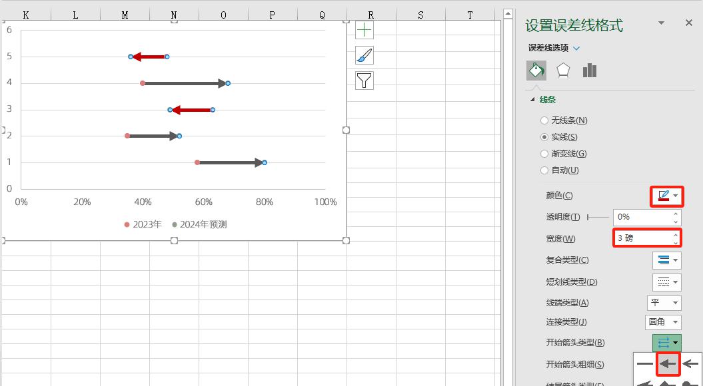Select the 实线(S) radio option

coord(544,136)
